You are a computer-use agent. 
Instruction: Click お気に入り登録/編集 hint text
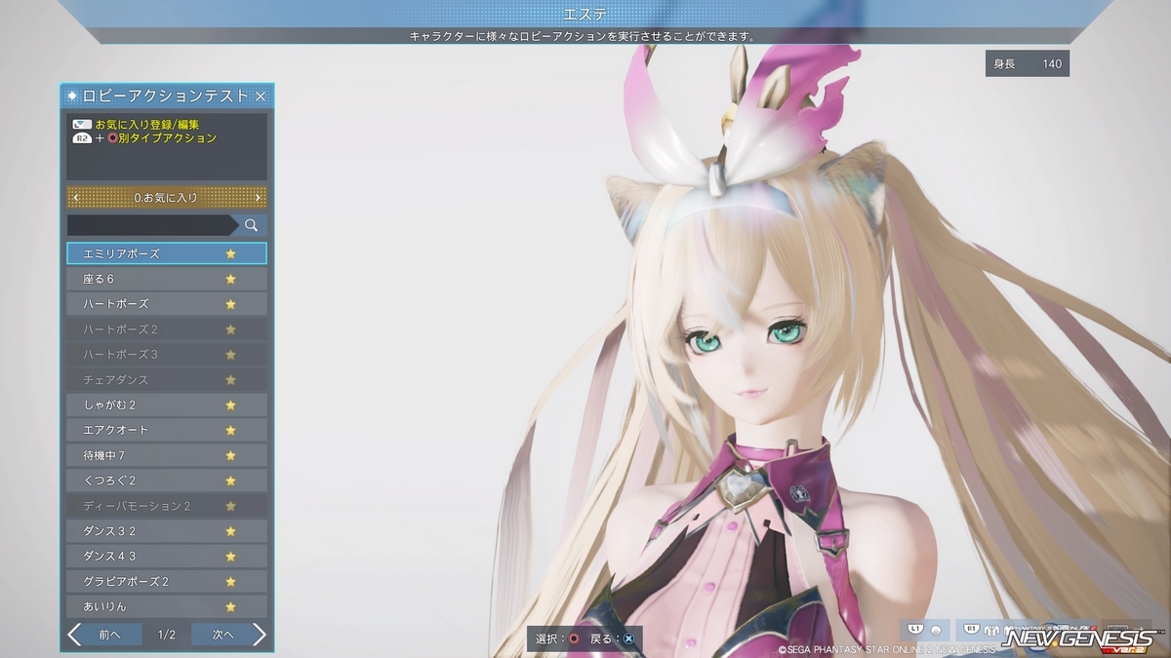147,125
